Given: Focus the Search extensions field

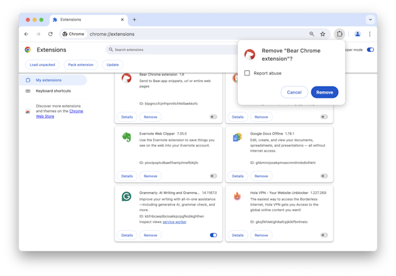Looking at the screenshot, I should pos(172,49).
